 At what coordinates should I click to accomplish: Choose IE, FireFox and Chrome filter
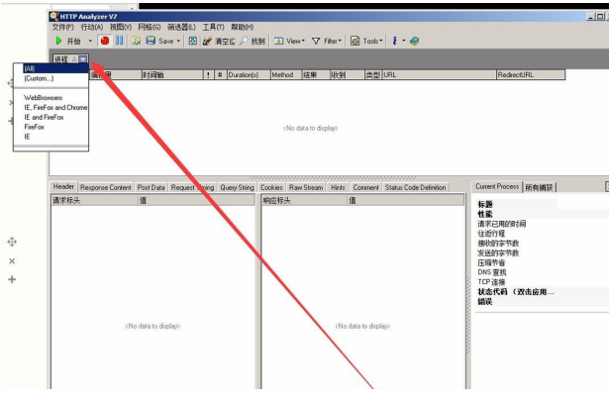[51, 107]
